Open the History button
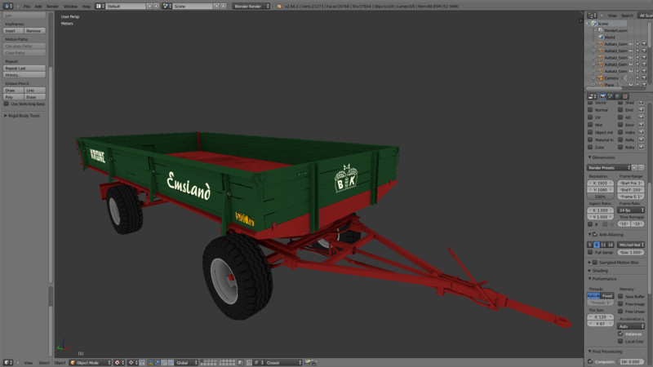The image size is (653, 367). point(24,75)
